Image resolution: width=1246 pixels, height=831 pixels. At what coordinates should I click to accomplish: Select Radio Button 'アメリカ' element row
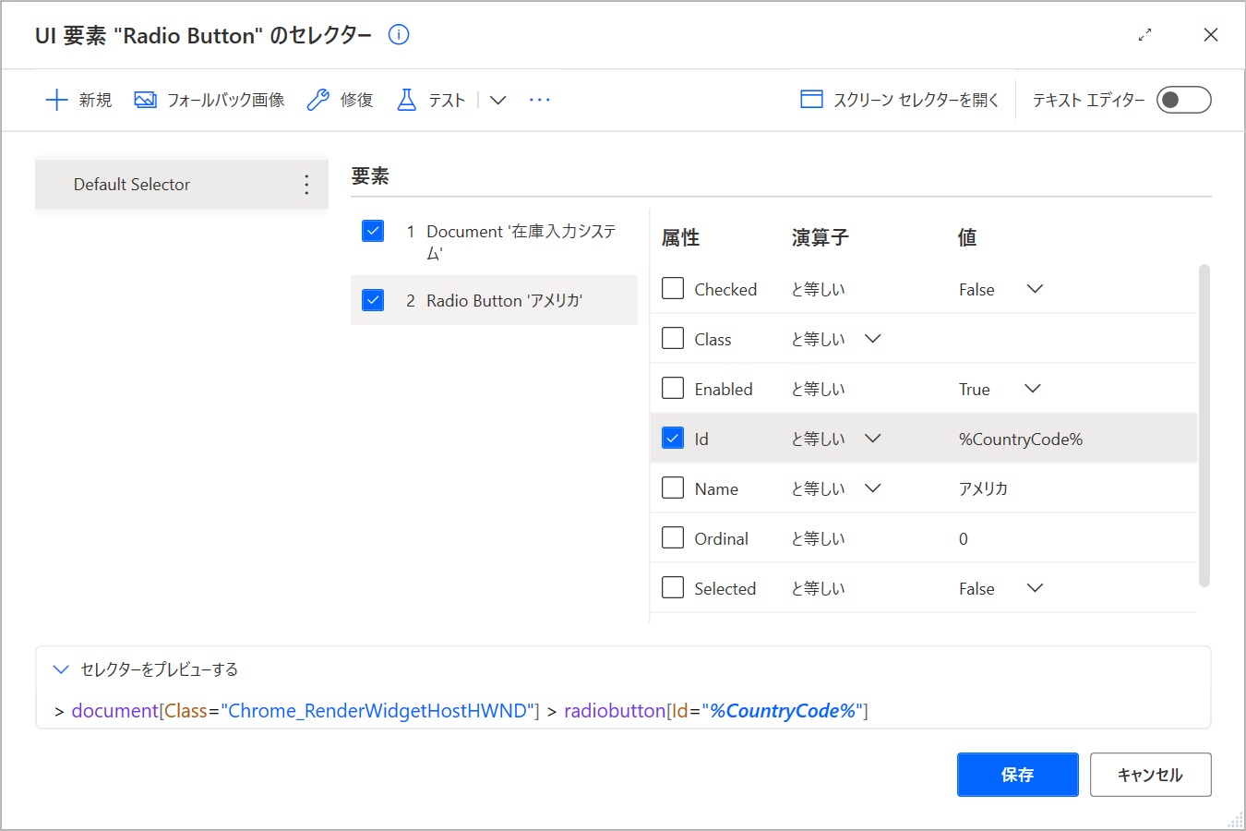tap(494, 300)
